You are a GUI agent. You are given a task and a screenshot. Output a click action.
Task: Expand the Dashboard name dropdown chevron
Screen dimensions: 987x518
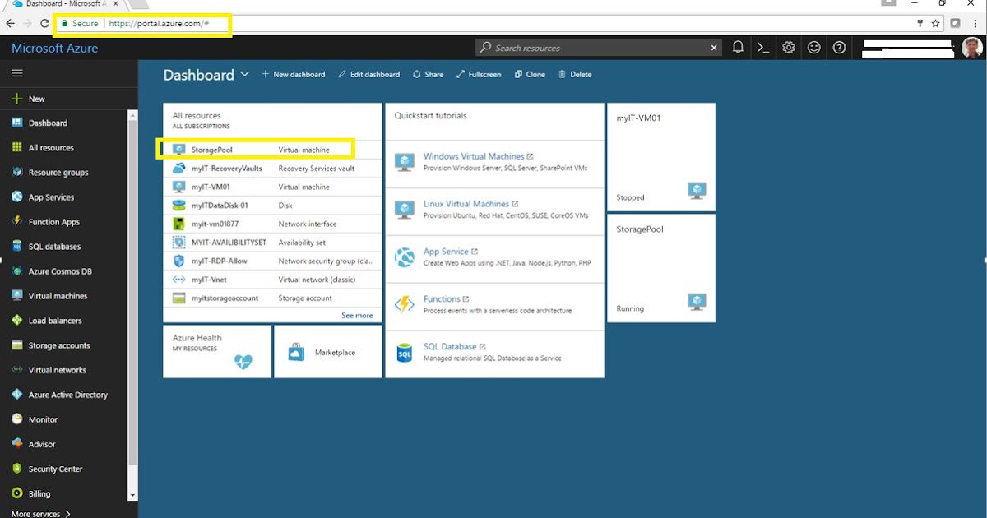tap(244, 74)
